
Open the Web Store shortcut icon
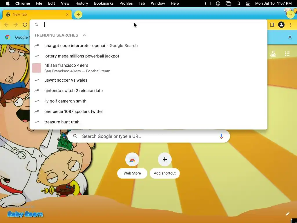click(132, 159)
